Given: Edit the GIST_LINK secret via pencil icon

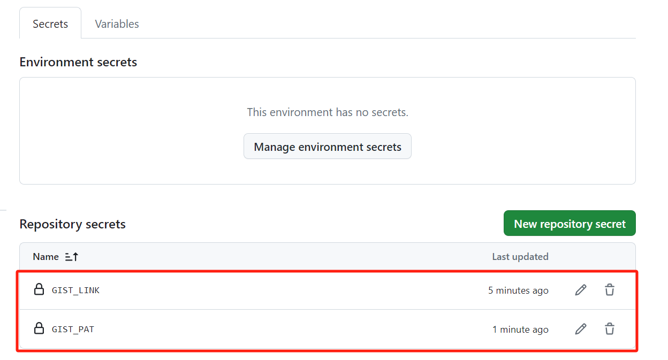Looking at the screenshot, I should click(x=581, y=290).
